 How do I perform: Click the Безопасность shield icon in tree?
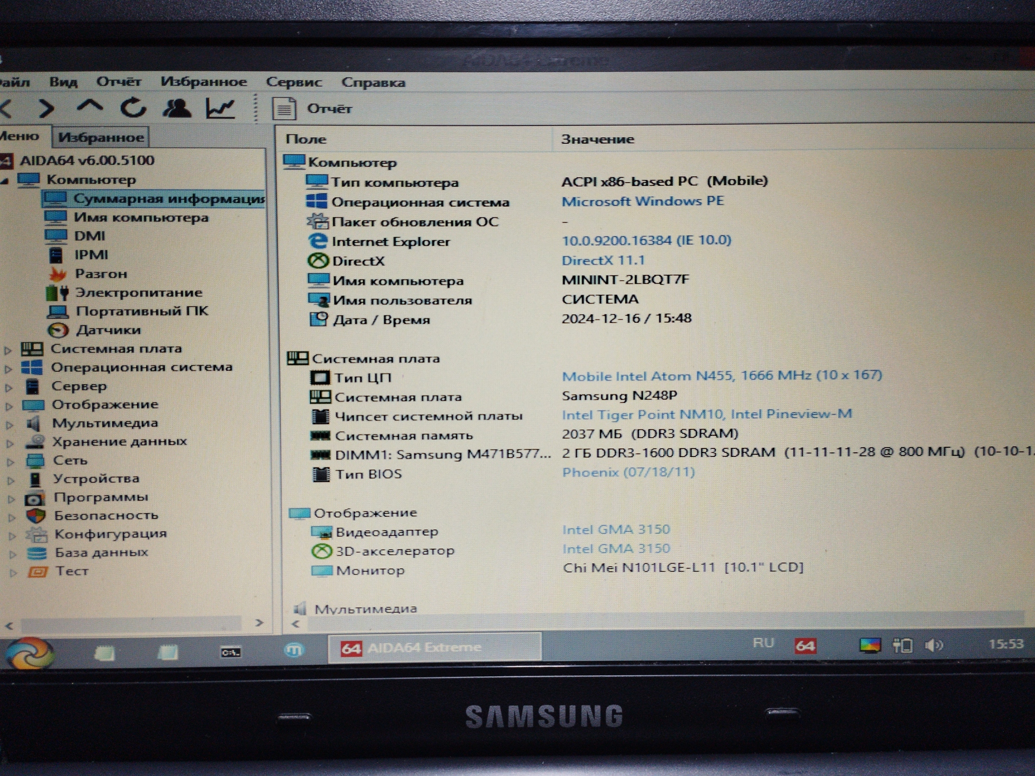[36, 516]
